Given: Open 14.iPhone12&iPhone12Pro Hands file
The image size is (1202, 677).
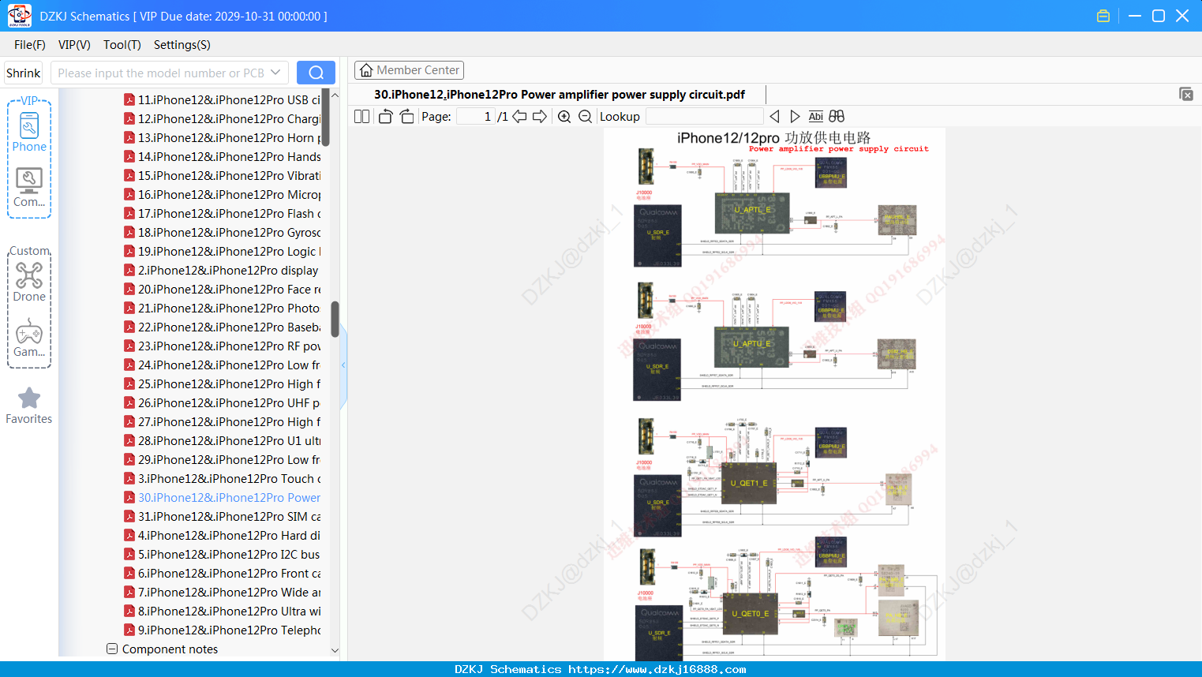Looking at the screenshot, I should tap(229, 156).
